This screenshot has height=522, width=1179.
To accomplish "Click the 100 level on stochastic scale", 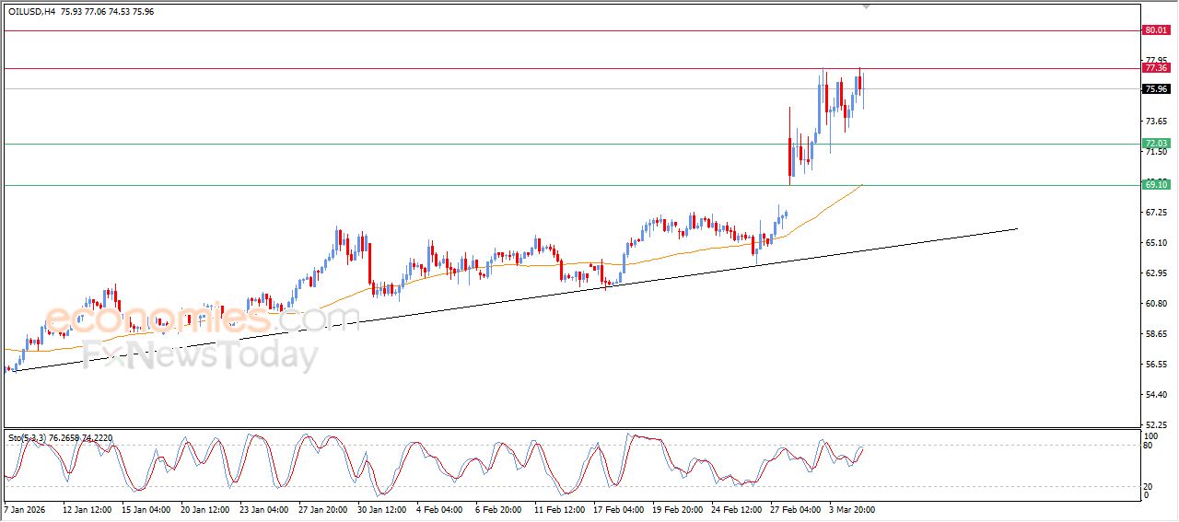I will (1150, 435).
